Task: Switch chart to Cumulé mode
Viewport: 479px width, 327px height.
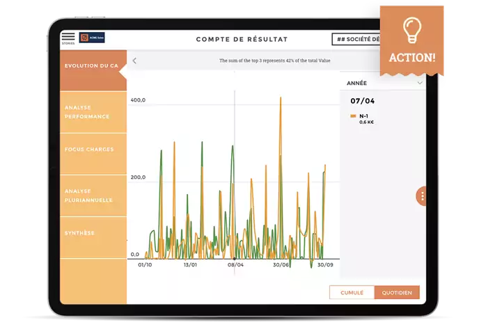Action: (352, 293)
